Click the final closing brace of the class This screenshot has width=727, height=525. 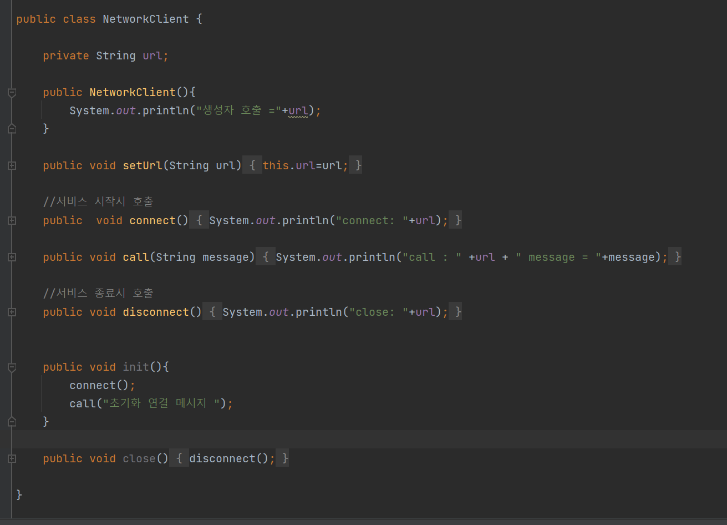19,494
